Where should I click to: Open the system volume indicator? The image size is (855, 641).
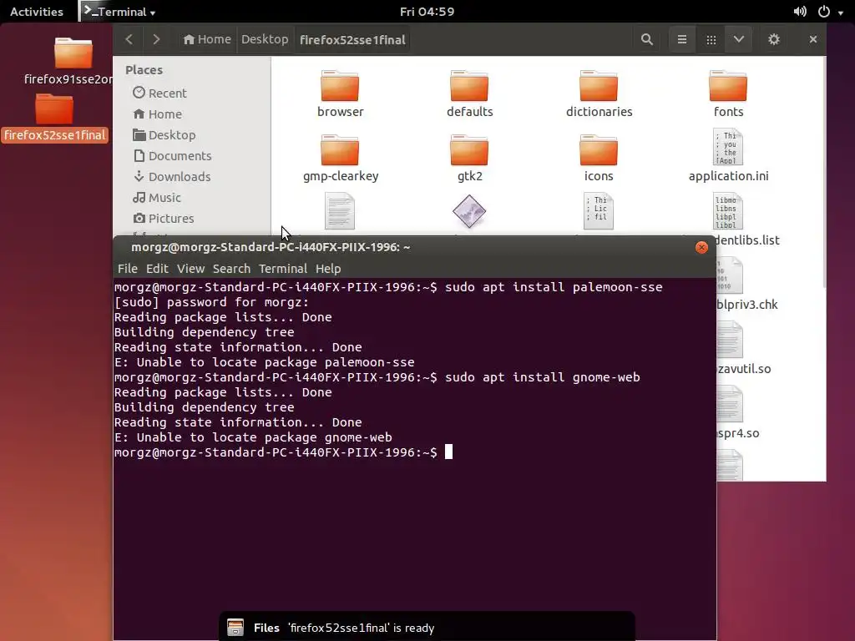coord(800,12)
